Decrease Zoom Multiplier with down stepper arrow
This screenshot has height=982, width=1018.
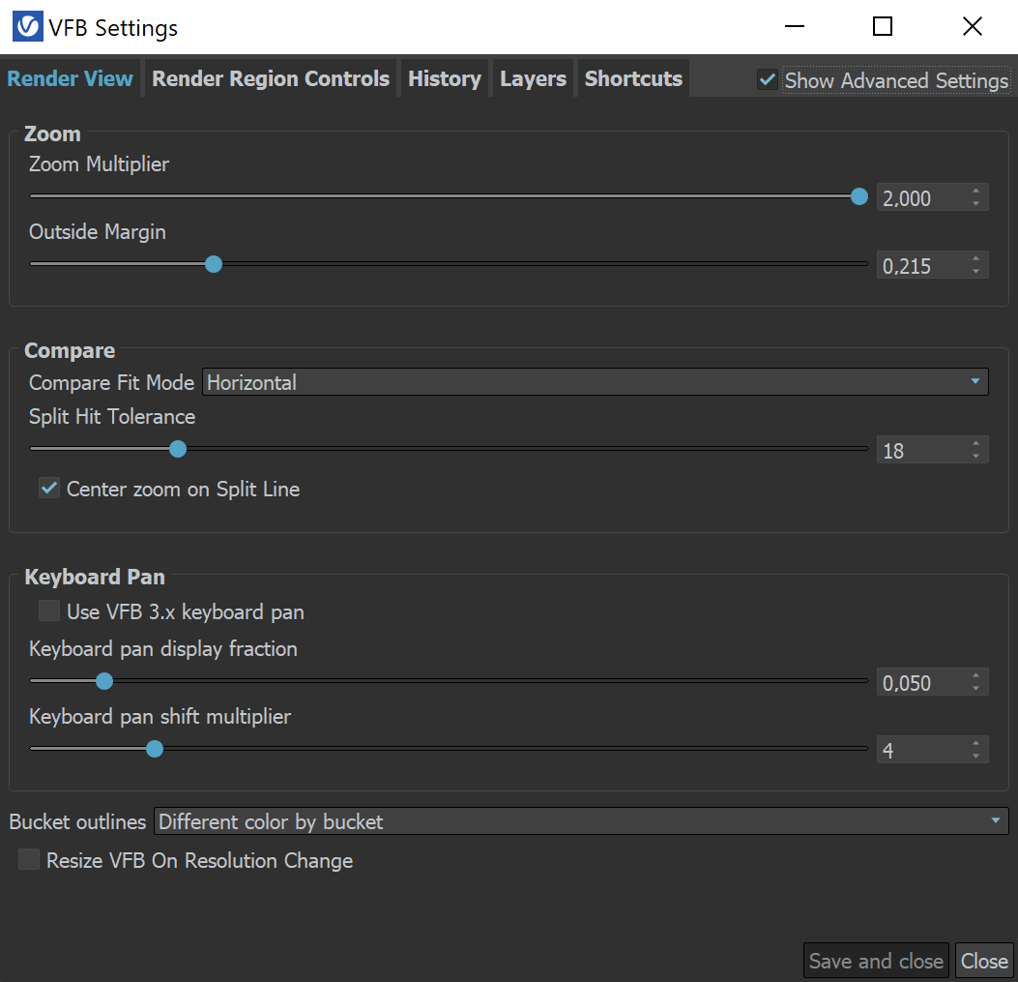click(x=975, y=204)
